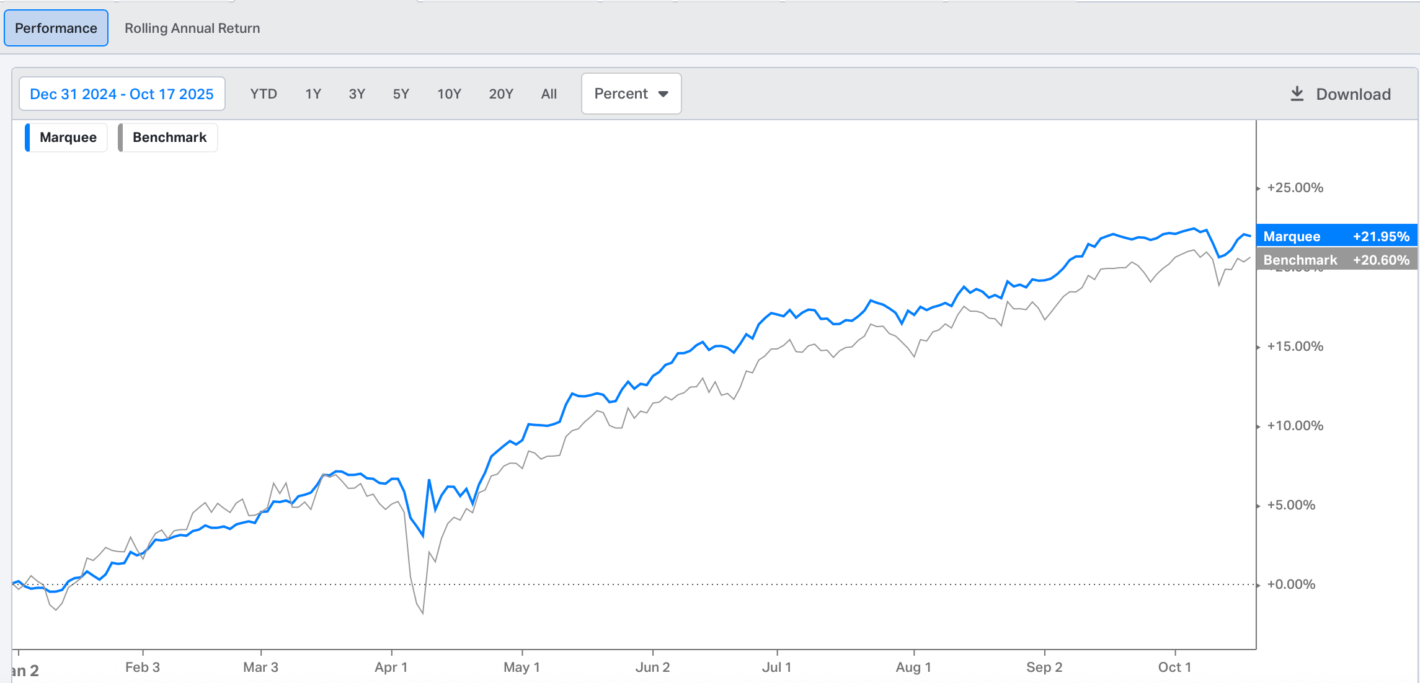Click the Download text link
The image size is (1420, 683).
coord(1353,94)
